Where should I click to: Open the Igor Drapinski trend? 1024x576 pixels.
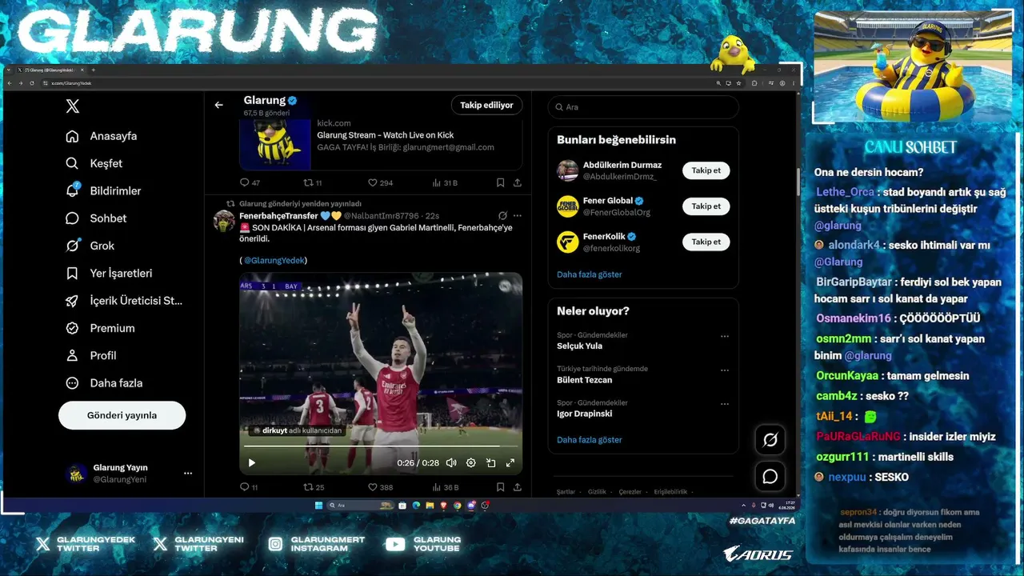pos(586,414)
